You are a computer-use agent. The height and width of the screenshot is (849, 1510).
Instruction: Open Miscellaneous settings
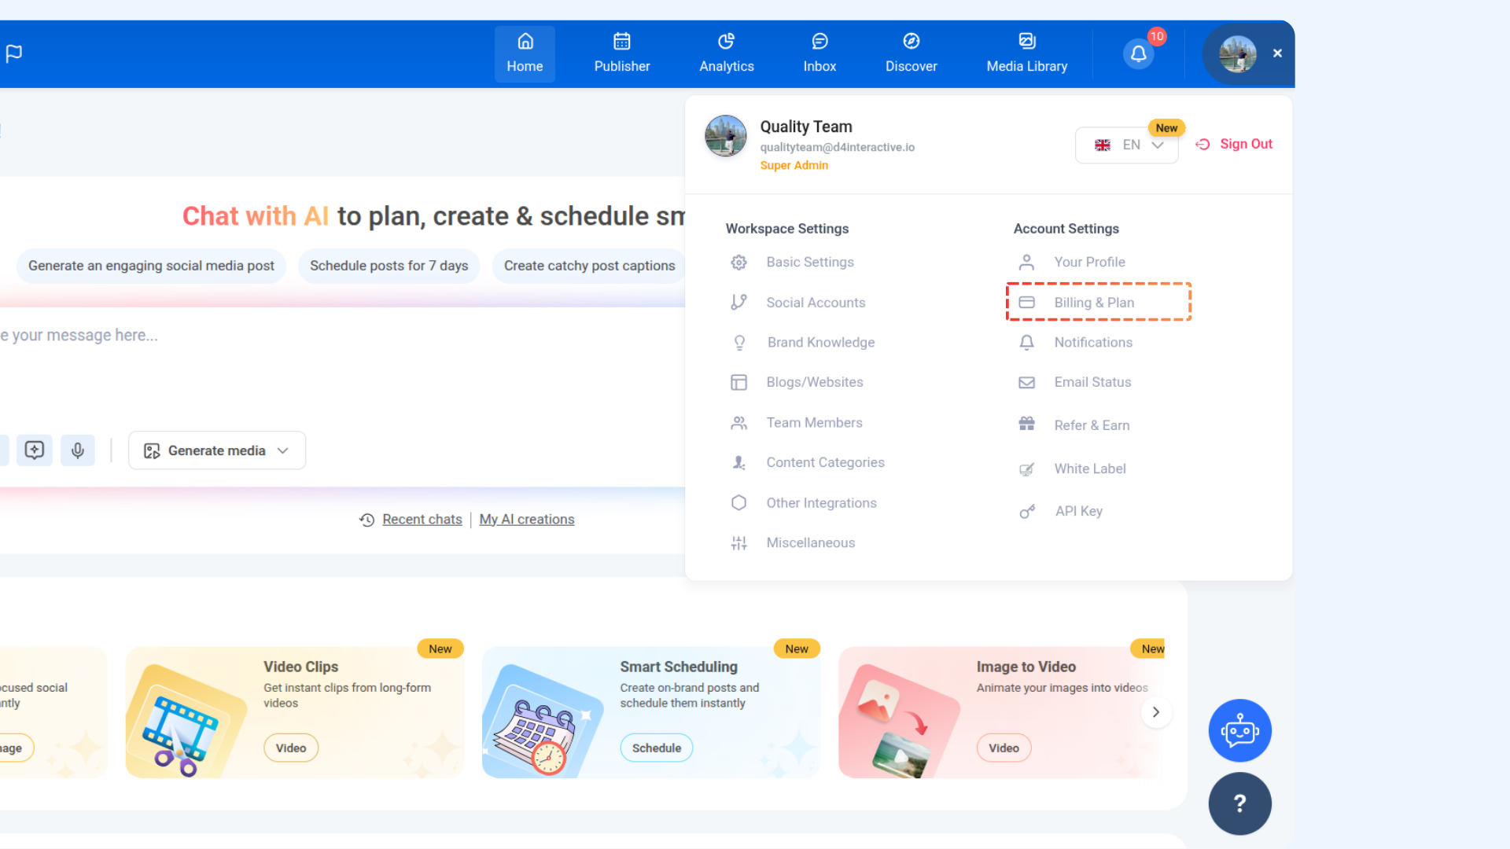click(x=810, y=543)
